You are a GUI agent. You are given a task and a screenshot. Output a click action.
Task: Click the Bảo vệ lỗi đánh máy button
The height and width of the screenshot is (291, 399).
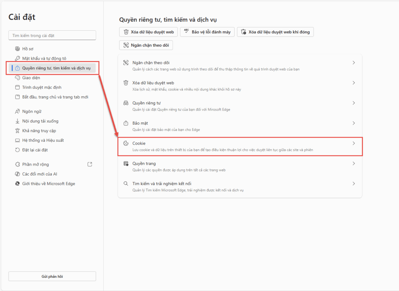[x=207, y=32]
